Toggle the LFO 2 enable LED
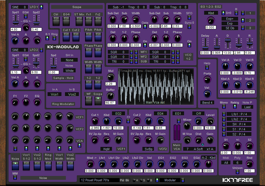This screenshot has height=186, width=265. pyautogui.click(x=41, y=50)
